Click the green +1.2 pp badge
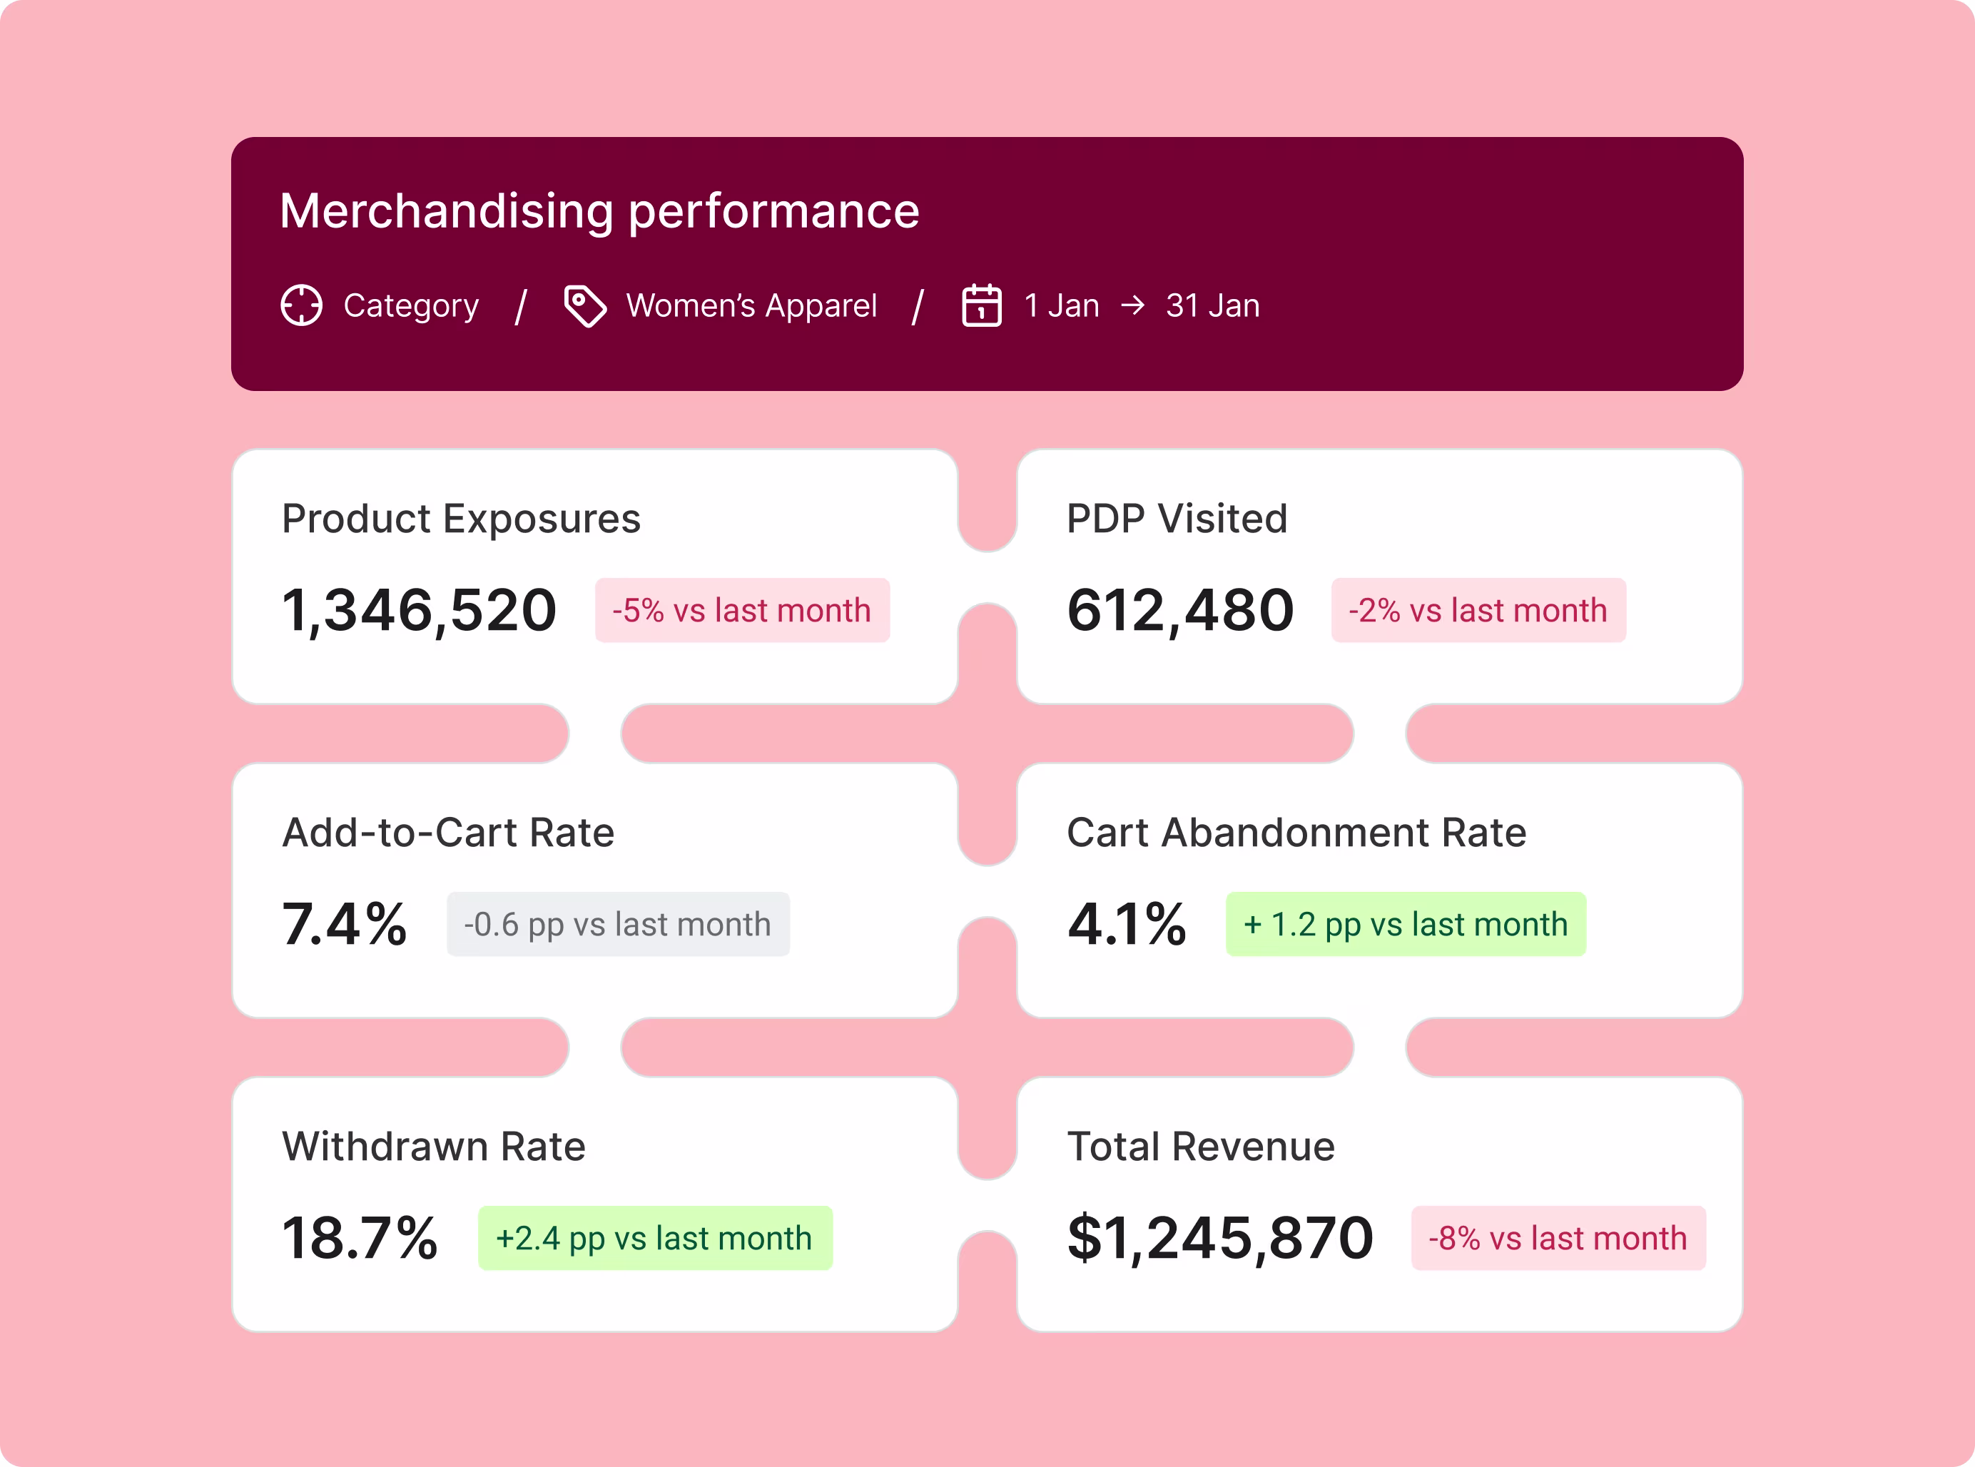Screen dimensions: 1975x1467 [x=1405, y=925]
